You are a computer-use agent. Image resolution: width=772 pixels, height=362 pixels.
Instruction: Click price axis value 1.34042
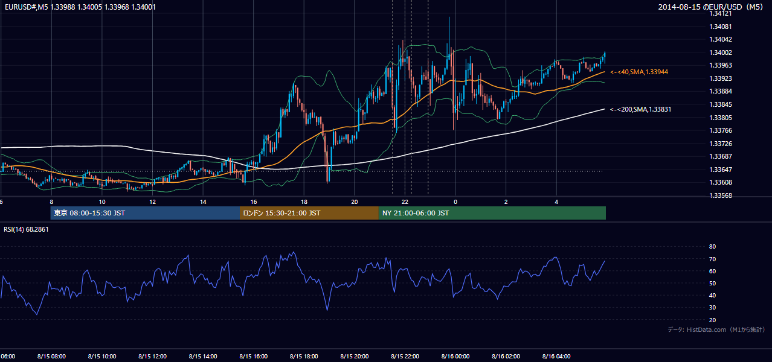(721, 39)
